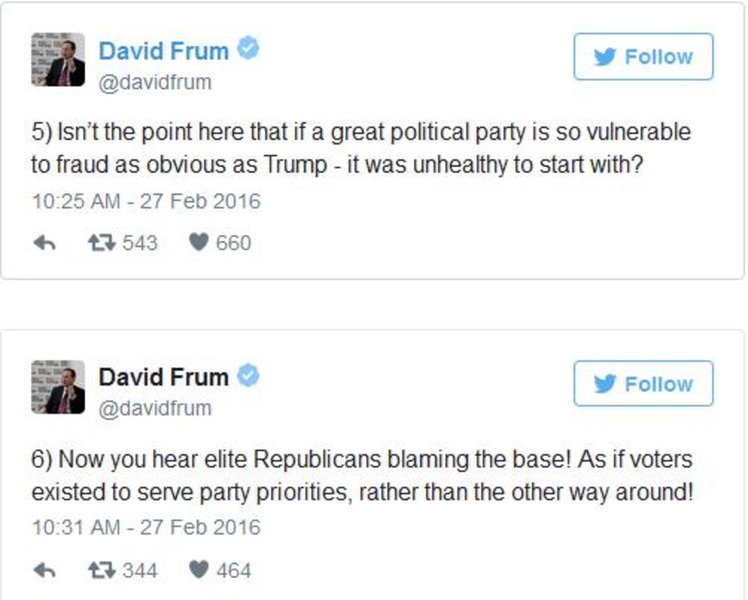Click the tweet text about blaming the base
This screenshot has width=748, height=600.
pyautogui.click(x=362, y=475)
